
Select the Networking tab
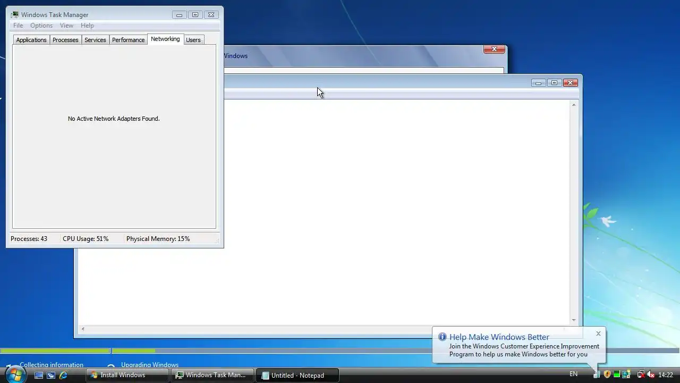pos(165,39)
